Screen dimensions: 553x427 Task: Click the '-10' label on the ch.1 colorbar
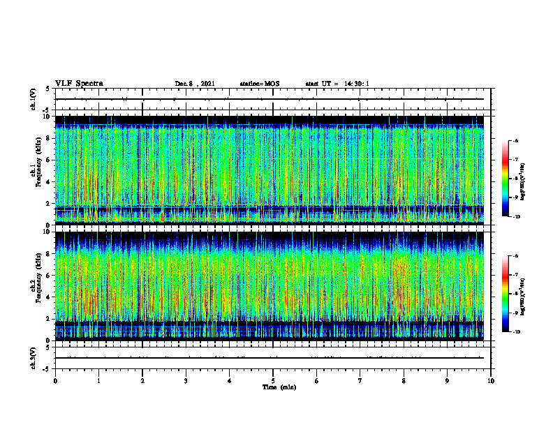pos(517,217)
